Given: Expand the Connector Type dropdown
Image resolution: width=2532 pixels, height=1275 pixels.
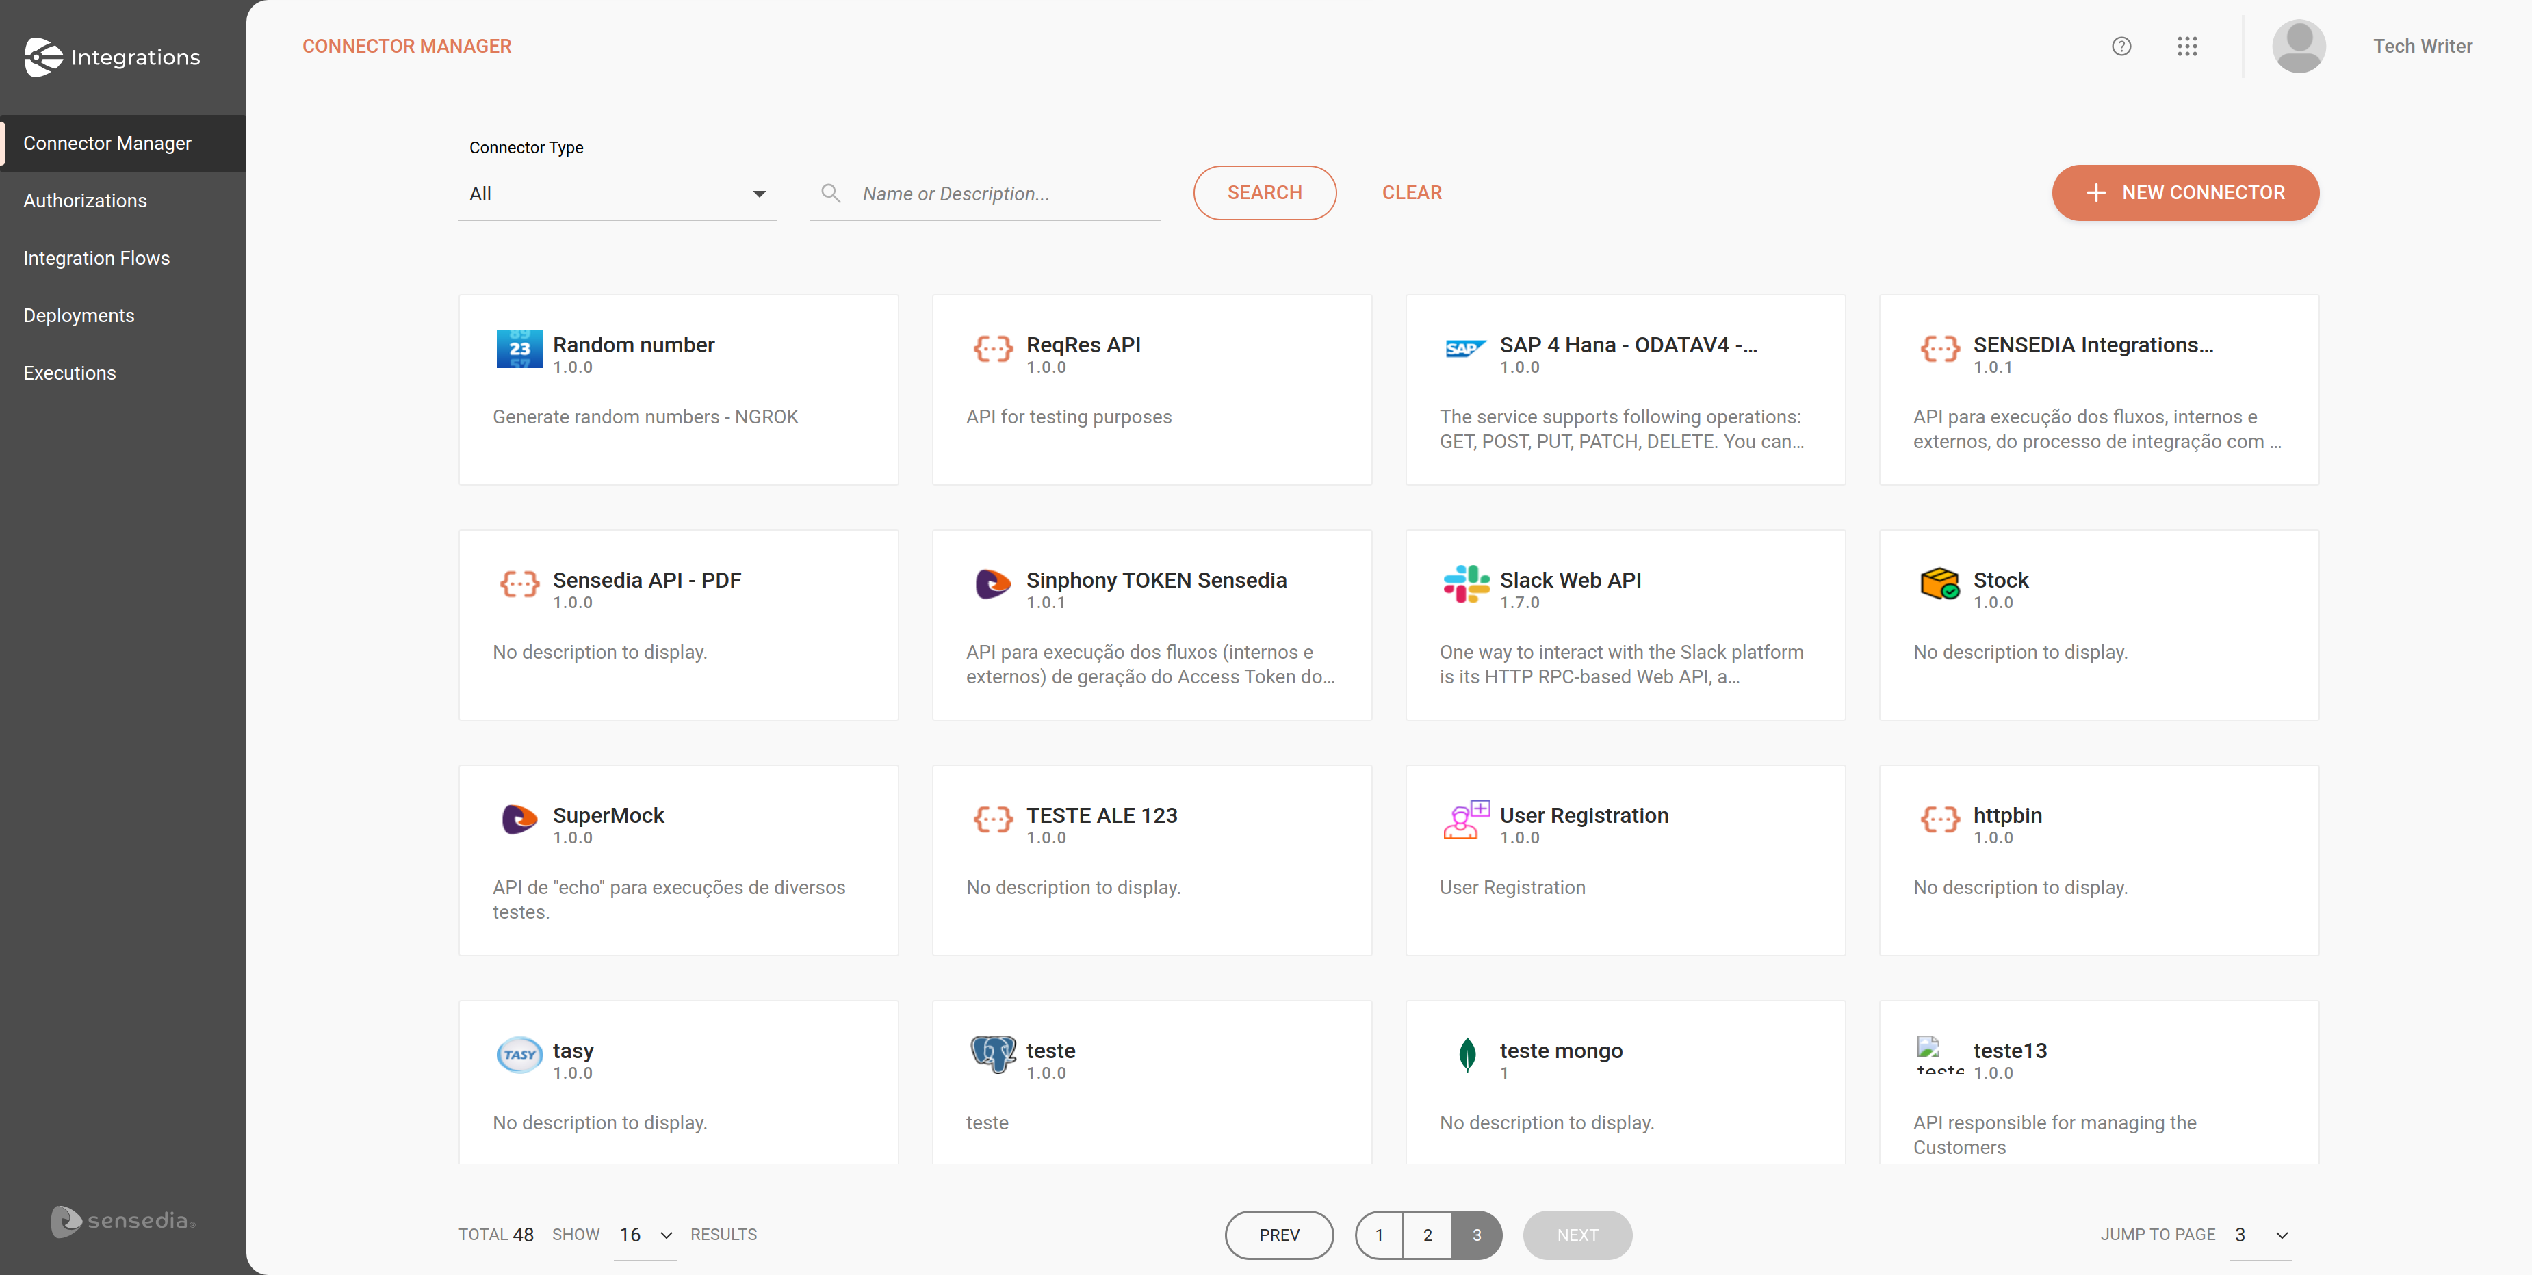Looking at the screenshot, I should [x=617, y=194].
